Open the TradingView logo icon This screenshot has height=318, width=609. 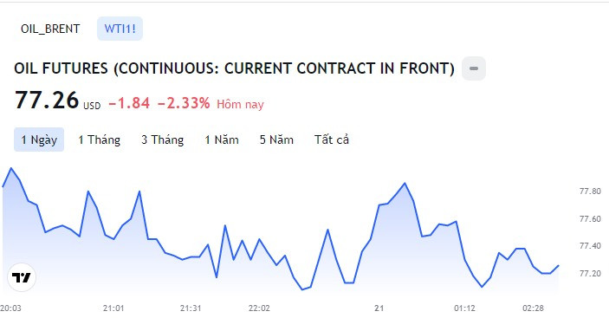coord(22,277)
